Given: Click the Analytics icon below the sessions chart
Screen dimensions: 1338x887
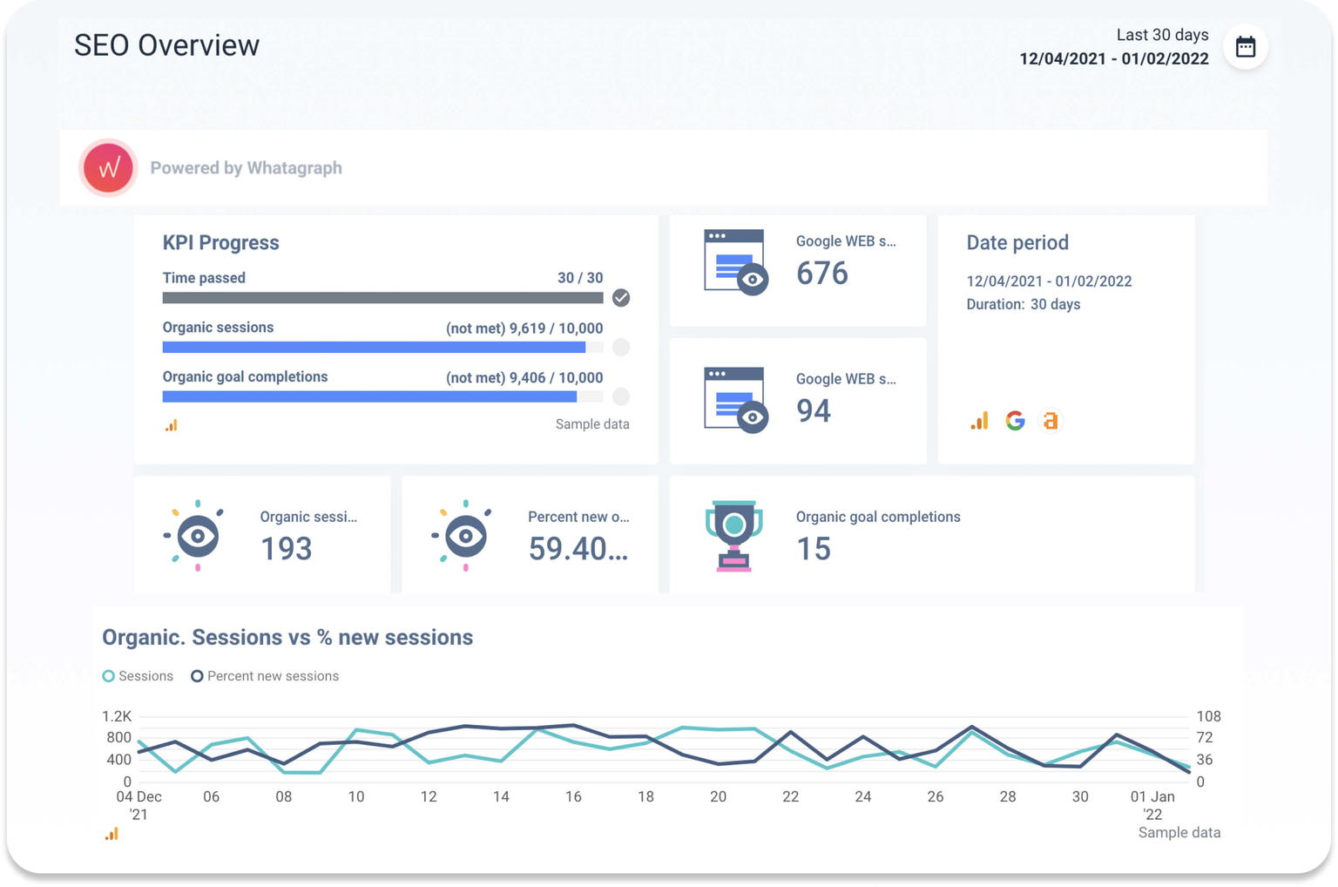Looking at the screenshot, I should click(x=111, y=834).
